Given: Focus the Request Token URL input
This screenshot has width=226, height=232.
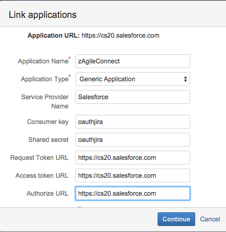Looking at the screenshot, I should click(x=133, y=158).
